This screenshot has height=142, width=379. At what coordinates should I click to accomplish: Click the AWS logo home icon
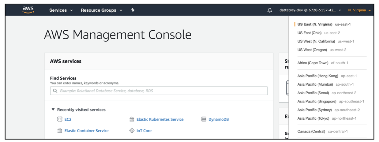(28, 10)
